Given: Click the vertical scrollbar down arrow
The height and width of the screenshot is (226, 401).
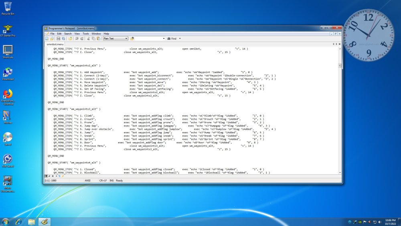Looking at the screenshot, I should tap(340, 173).
